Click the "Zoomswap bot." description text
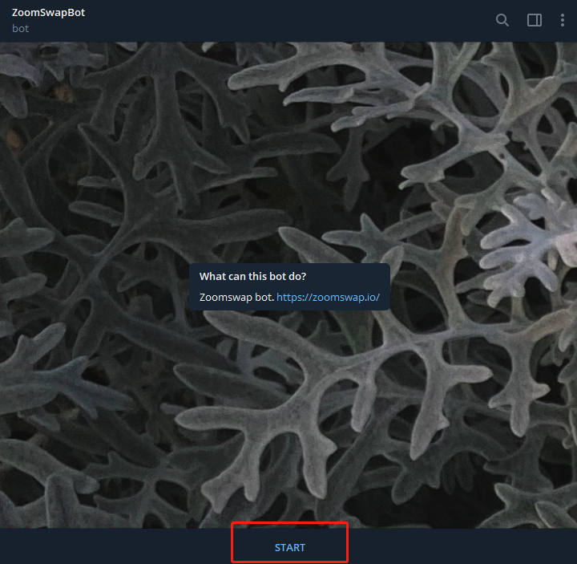The image size is (577, 564). pyautogui.click(x=236, y=298)
